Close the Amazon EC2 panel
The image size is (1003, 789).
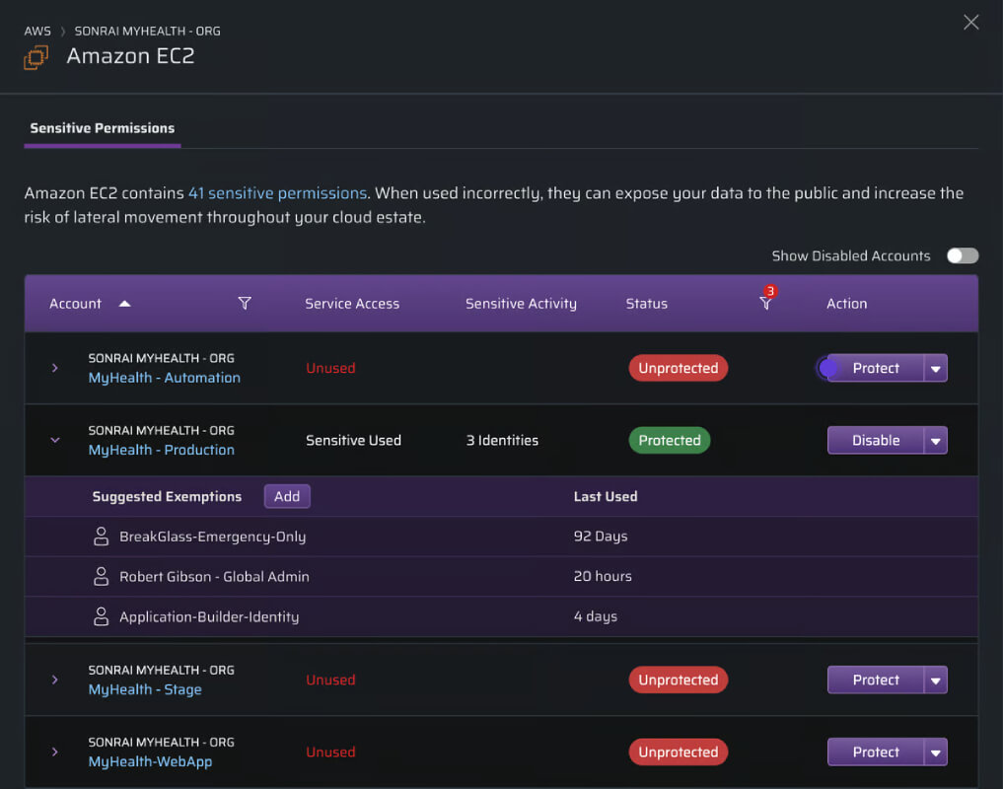[970, 23]
